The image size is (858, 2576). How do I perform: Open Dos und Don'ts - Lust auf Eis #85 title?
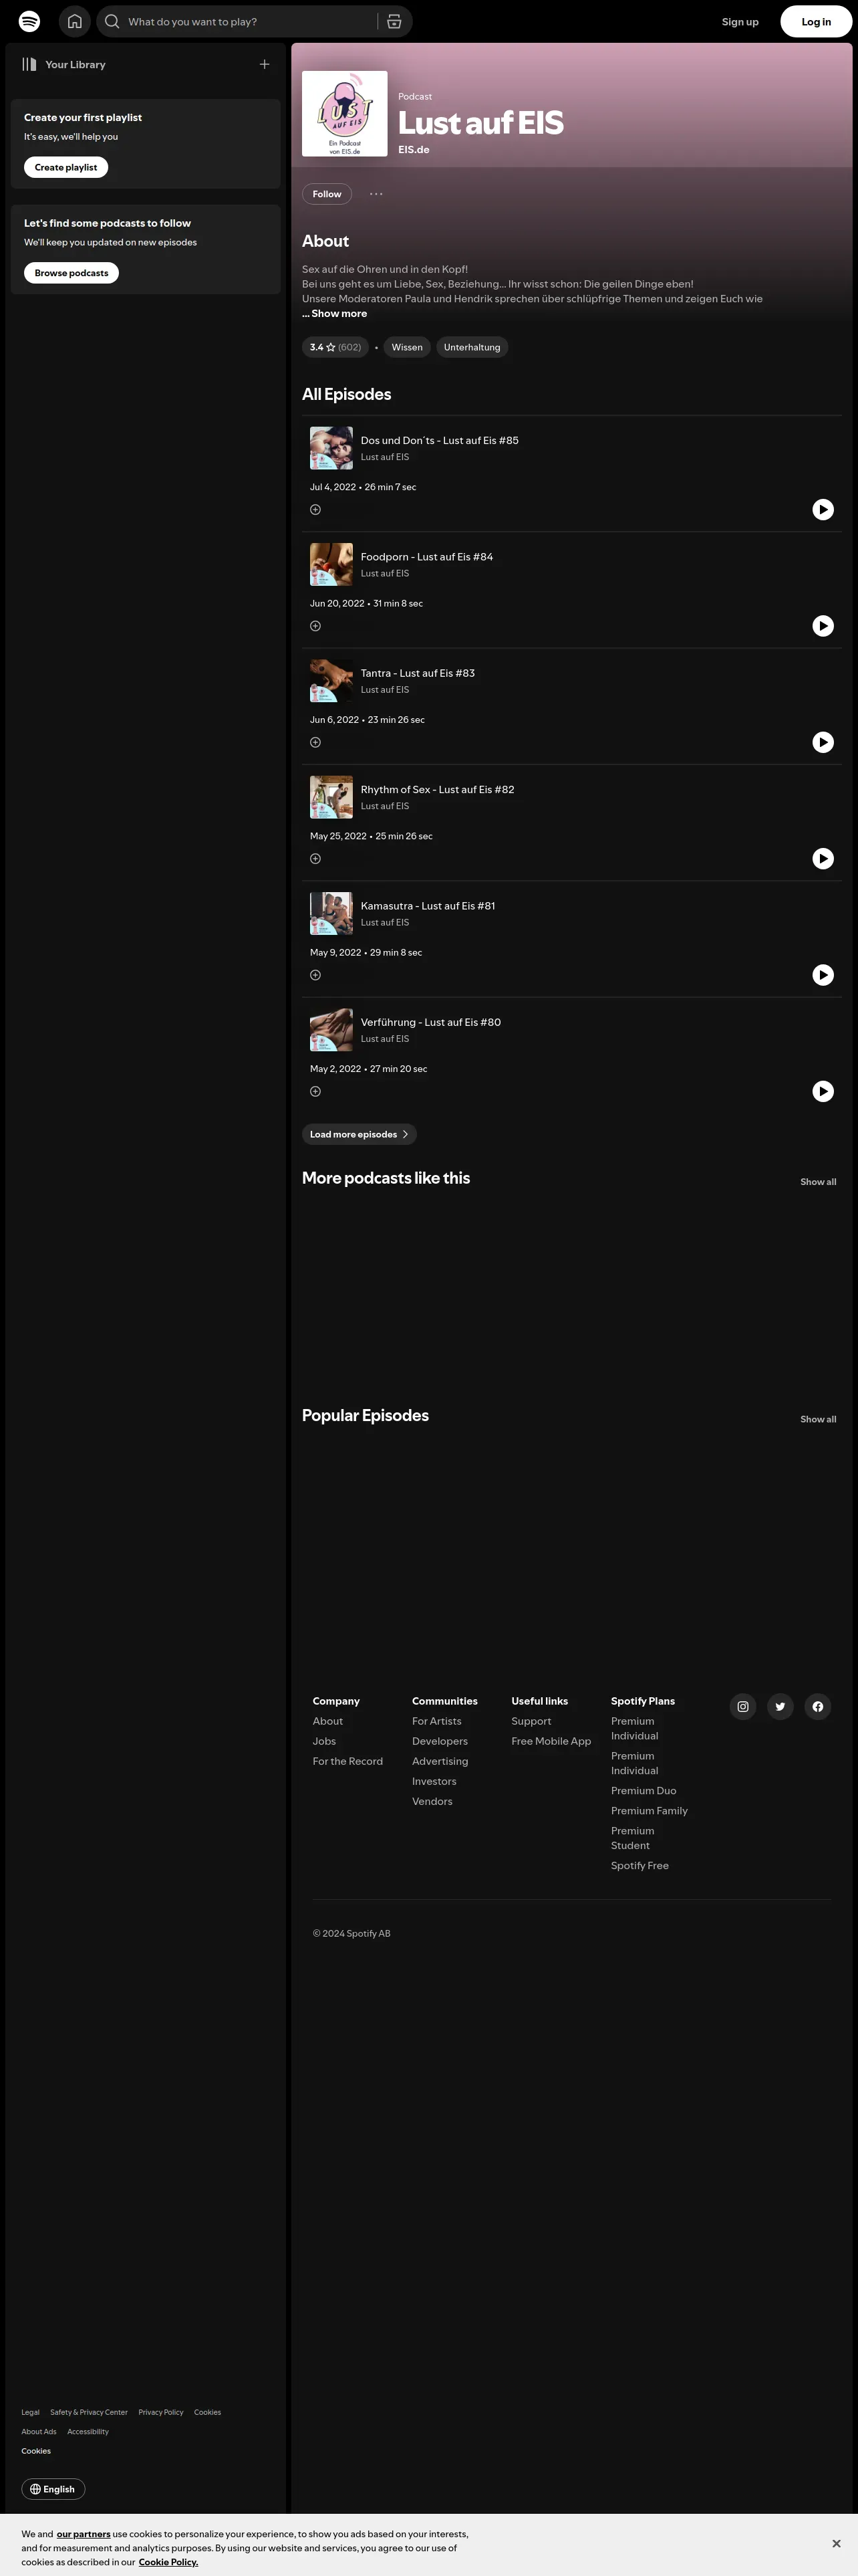[x=440, y=440]
